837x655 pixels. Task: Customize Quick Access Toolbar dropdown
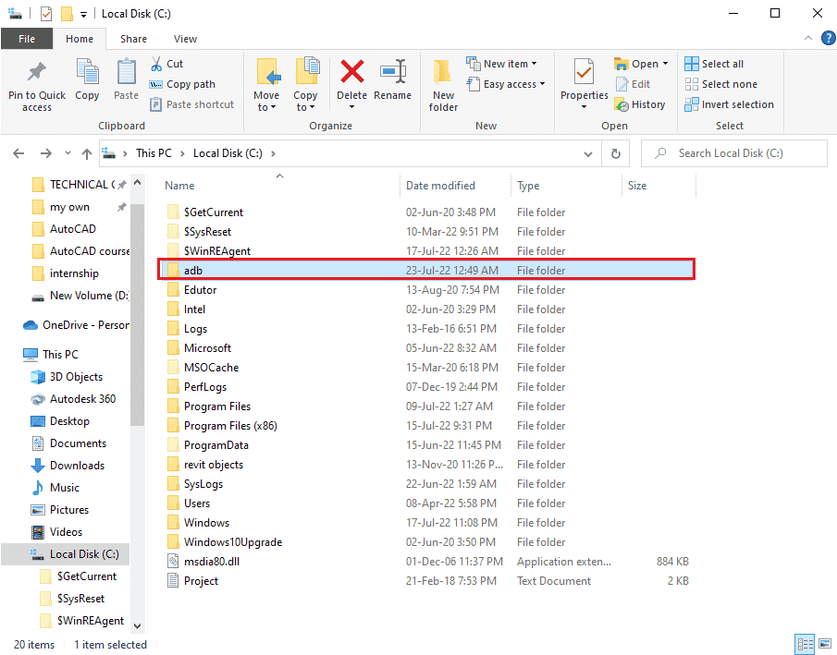coord(84,15)
